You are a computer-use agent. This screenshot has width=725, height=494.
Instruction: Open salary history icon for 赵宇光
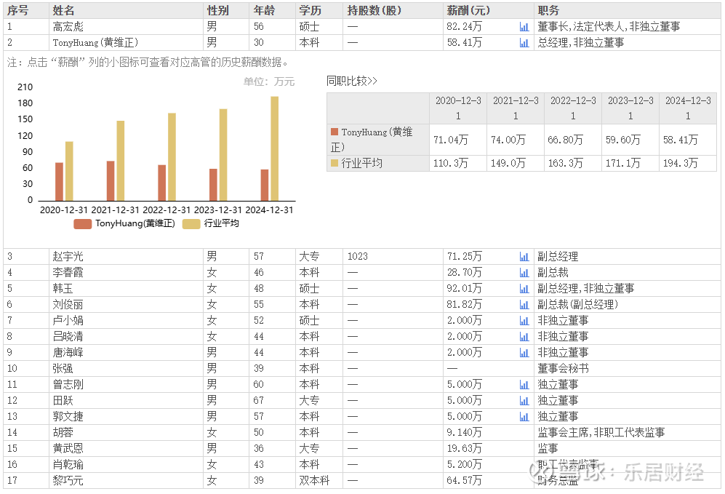tap(524, 257)
